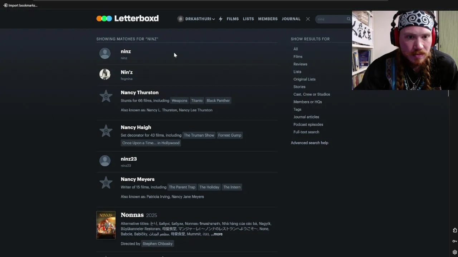Viewport: 458px width, 257px height.
Task: Open Once Upon a Time... in Hollywood tag
Action: point(151,143)
